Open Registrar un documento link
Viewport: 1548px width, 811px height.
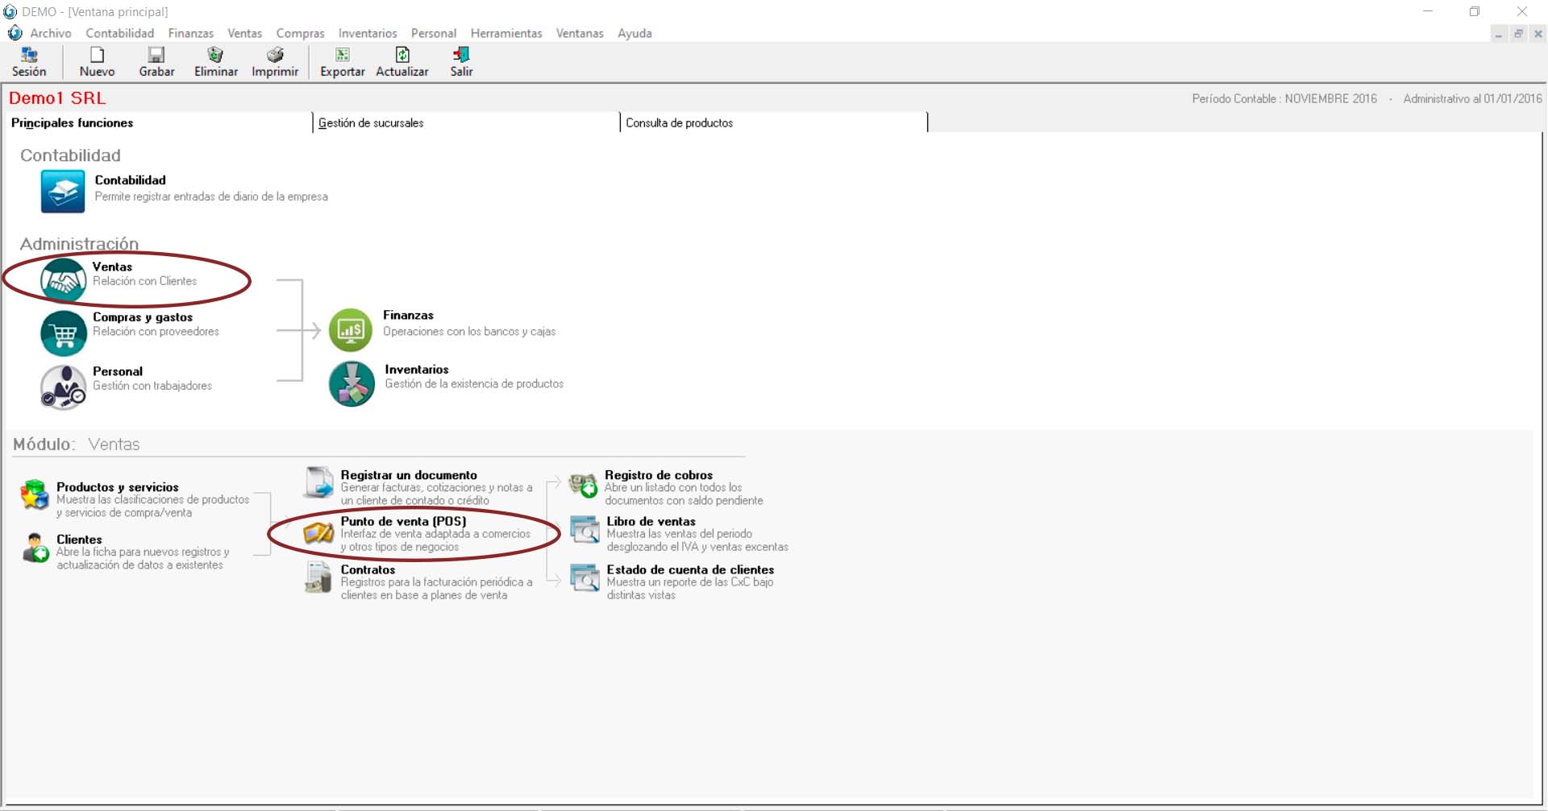pyautogui.click(x=409, y=475)
